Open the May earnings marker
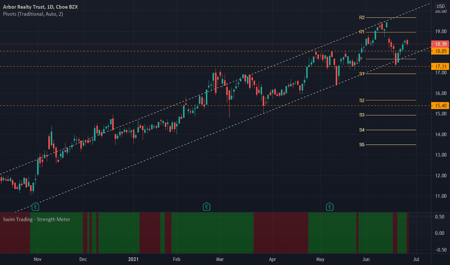450x265 pixels. 329,207
